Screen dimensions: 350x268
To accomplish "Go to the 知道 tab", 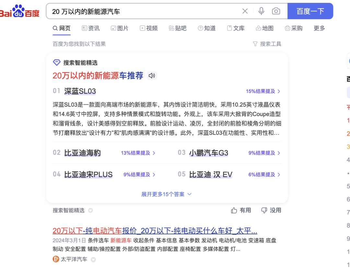I will [x=207, y=28].
